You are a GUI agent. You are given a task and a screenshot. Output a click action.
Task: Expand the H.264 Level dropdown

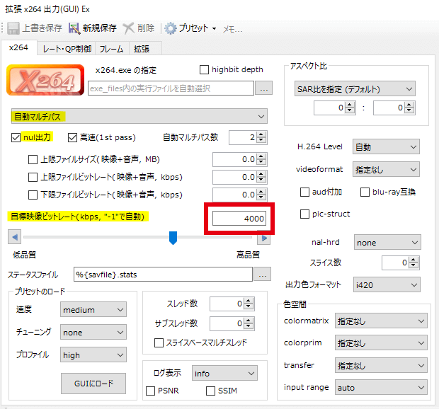[387, 147]
